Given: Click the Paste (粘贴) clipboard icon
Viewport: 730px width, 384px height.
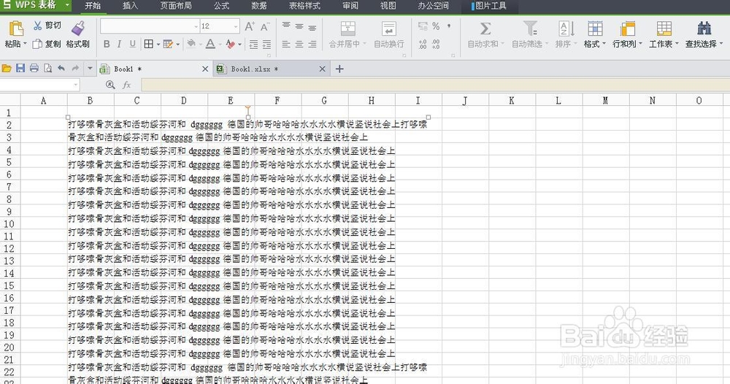Looking at the screenshot, I should coord(16,29).
